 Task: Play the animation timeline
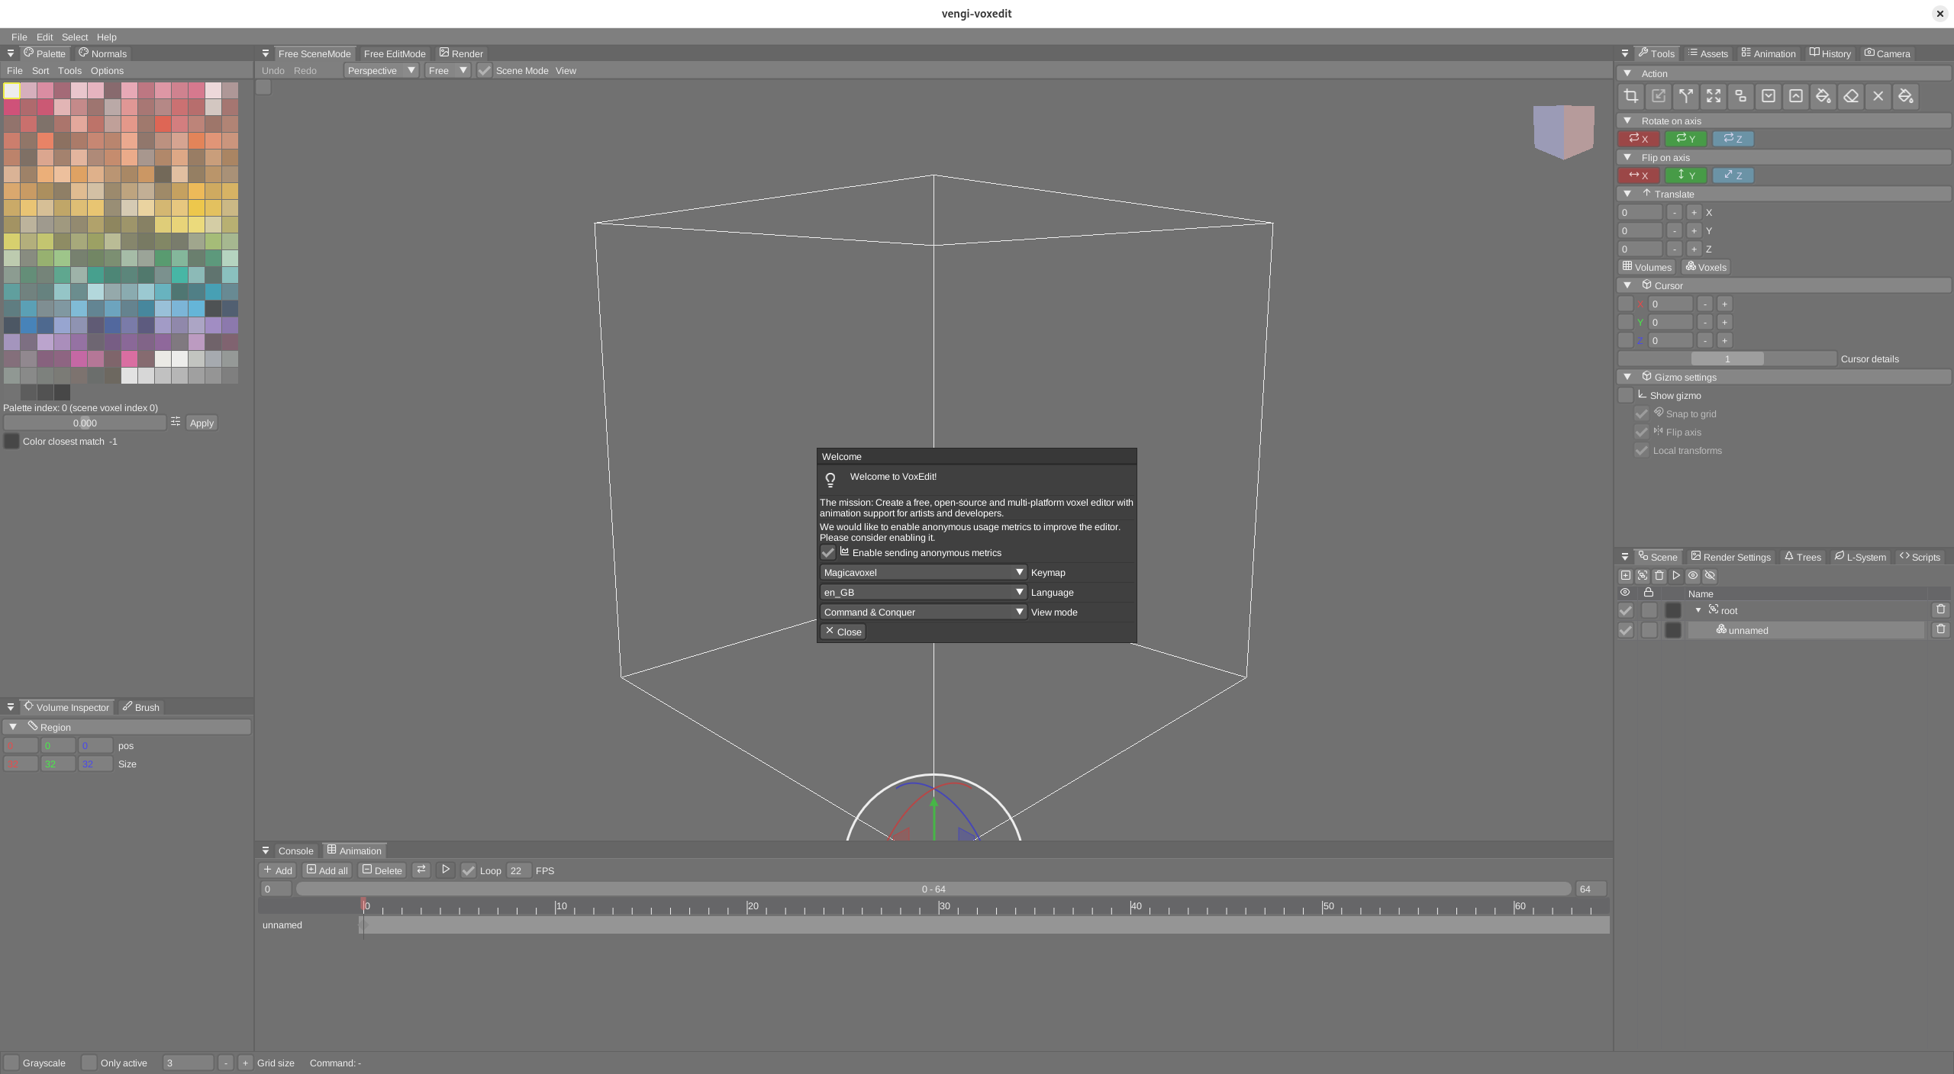click(x=446, y=870)
